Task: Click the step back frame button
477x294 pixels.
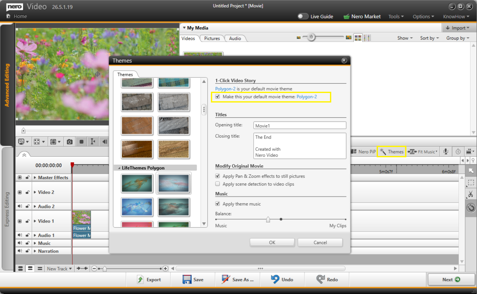Action: tap(105, 142)
